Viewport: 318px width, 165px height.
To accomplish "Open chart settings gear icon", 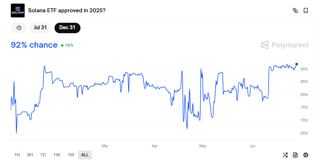I will 306,155.
